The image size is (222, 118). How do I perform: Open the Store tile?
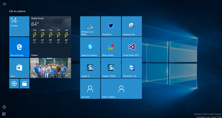[x=19, y=68]
